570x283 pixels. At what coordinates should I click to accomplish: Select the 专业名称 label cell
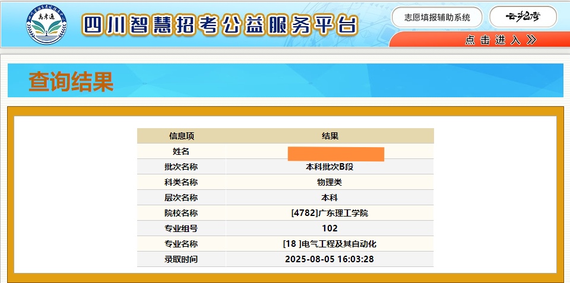tap(181, 244)
